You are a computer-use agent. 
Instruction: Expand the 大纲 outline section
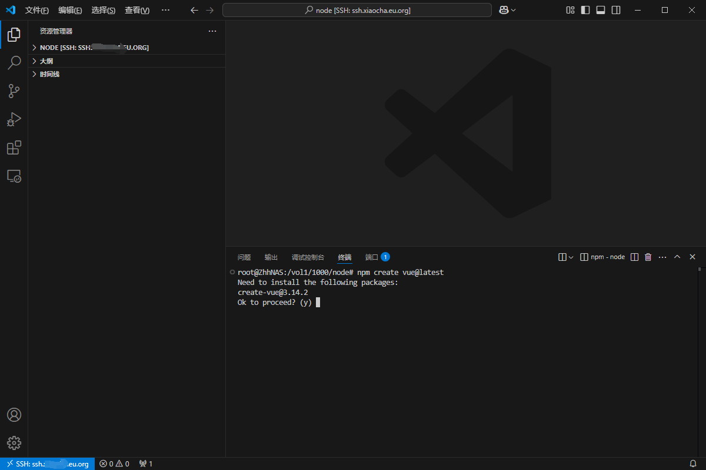click(x=46, y=61)
